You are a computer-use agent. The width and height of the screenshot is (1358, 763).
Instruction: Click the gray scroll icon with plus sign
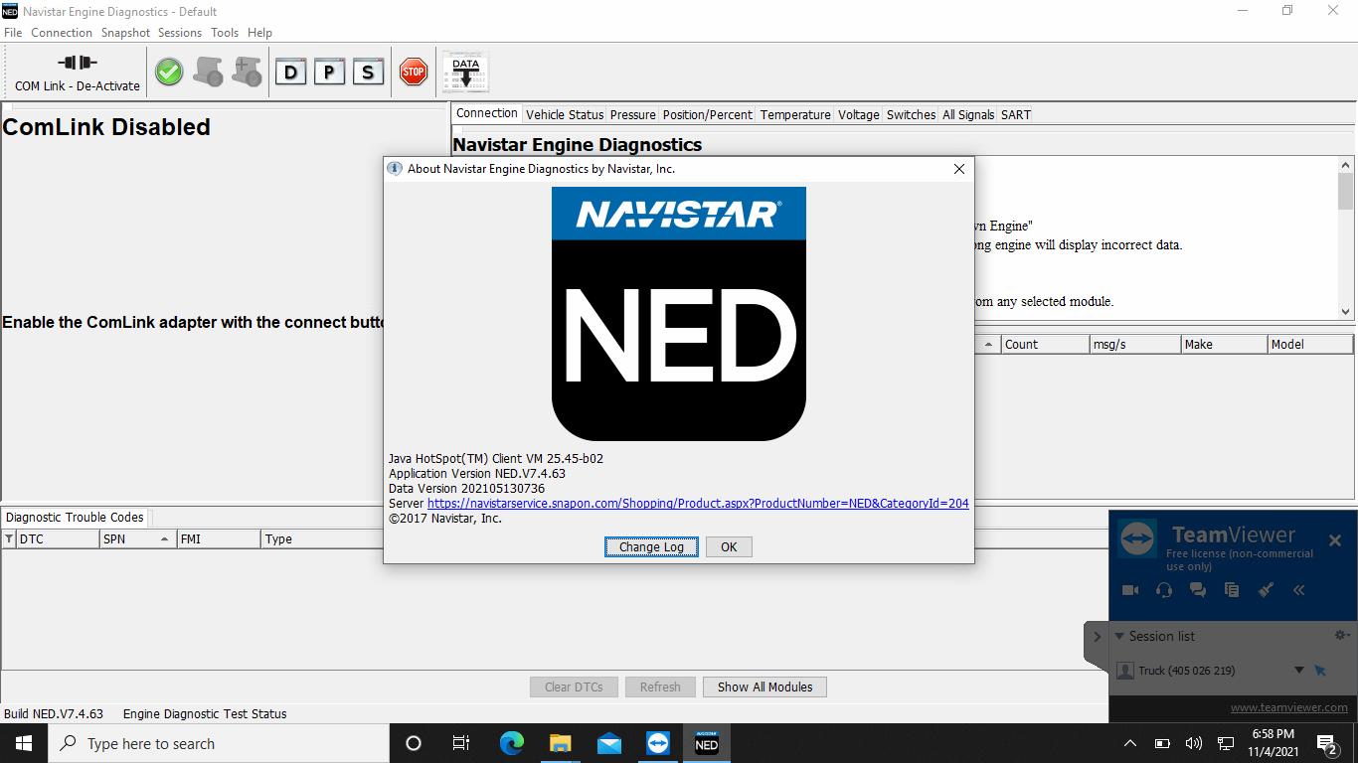coord(247,72)
